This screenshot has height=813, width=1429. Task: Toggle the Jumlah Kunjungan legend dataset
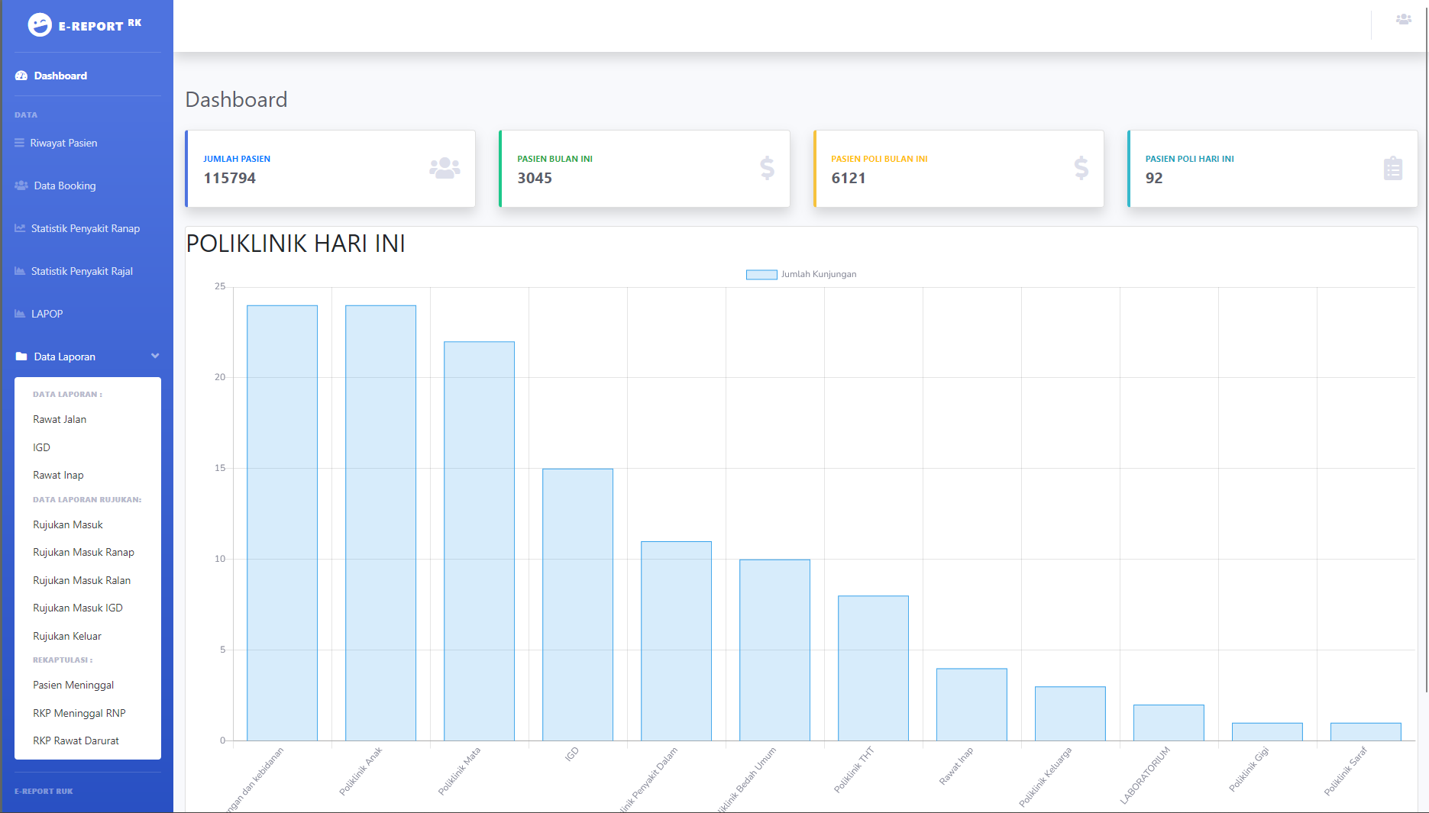coord(761,275)
